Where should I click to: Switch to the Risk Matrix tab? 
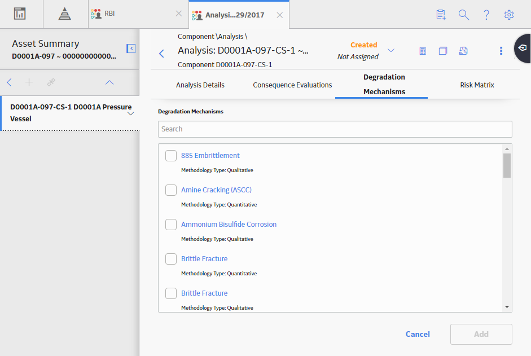(x=477, y=85)
